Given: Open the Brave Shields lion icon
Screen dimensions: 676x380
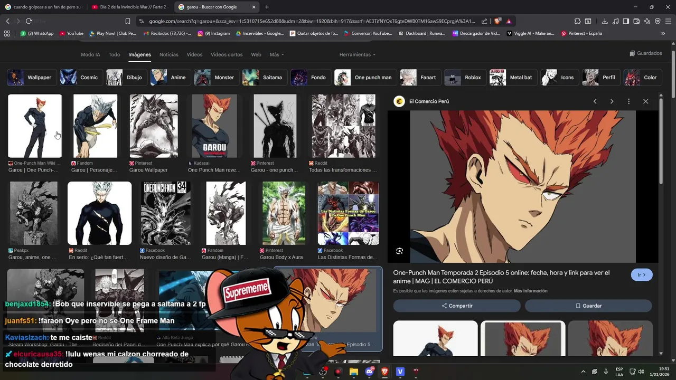Looking at the screenshot, I should (497, 21).
